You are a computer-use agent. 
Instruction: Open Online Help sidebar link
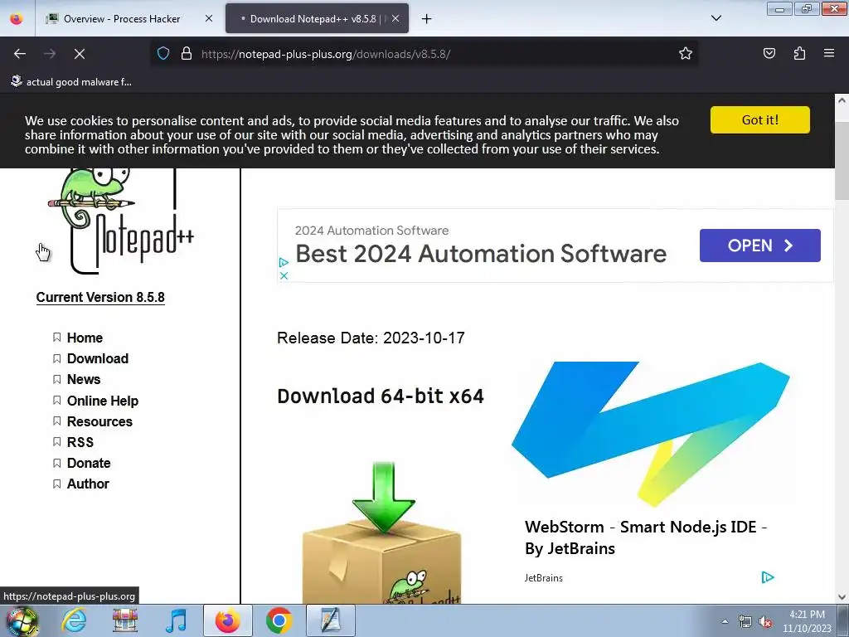tap(102, 401)
